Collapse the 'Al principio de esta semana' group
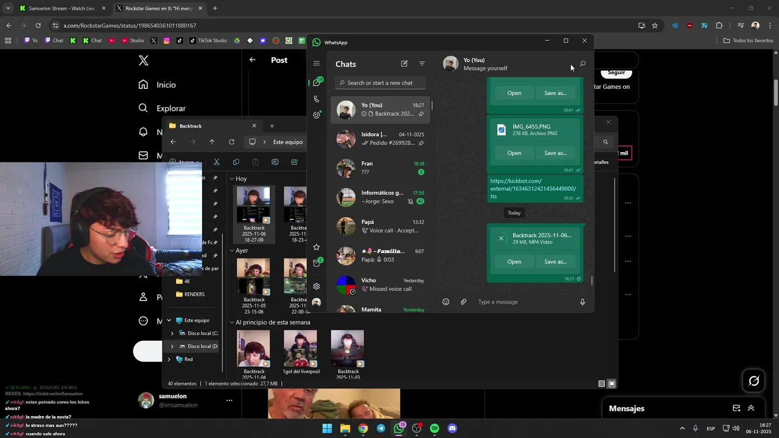 (x=232, y=322)
